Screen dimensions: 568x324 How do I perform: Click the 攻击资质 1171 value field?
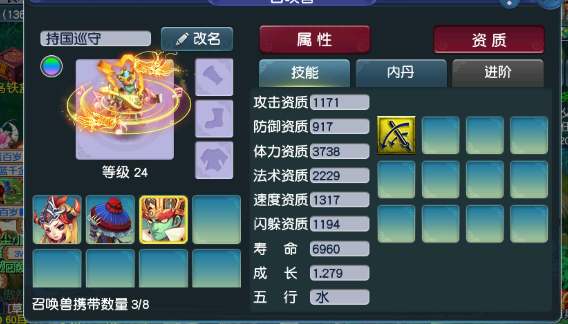coord(339,102)
